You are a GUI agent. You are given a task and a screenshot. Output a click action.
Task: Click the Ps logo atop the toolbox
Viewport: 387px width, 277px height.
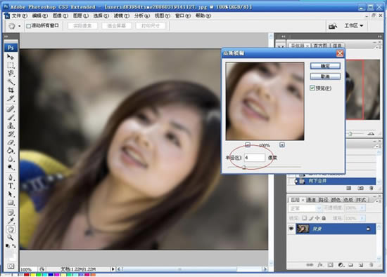(x=11, y=48)
